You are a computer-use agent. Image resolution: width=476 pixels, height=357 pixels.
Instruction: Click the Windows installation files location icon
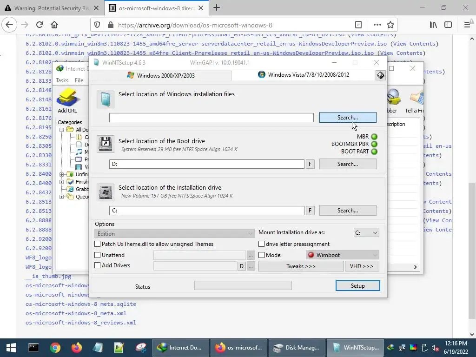click(106, 99)
